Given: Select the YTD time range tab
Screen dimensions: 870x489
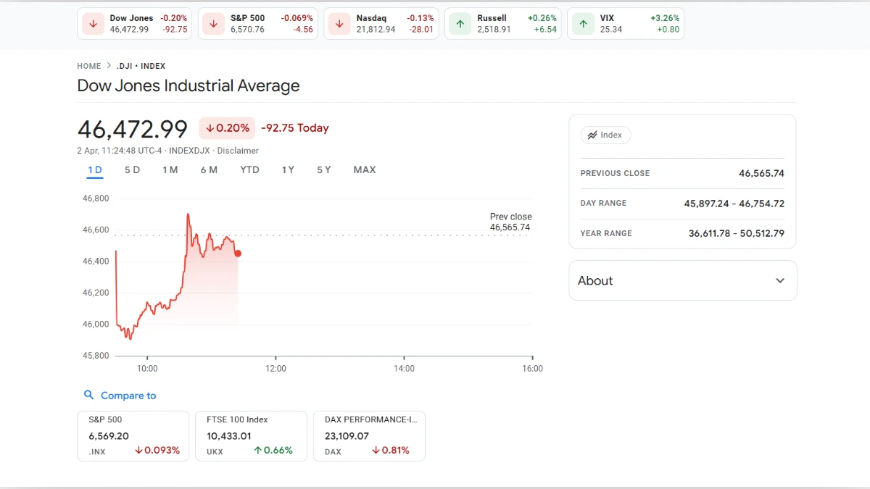Looking at the screenshot, I should pos(249,170).
